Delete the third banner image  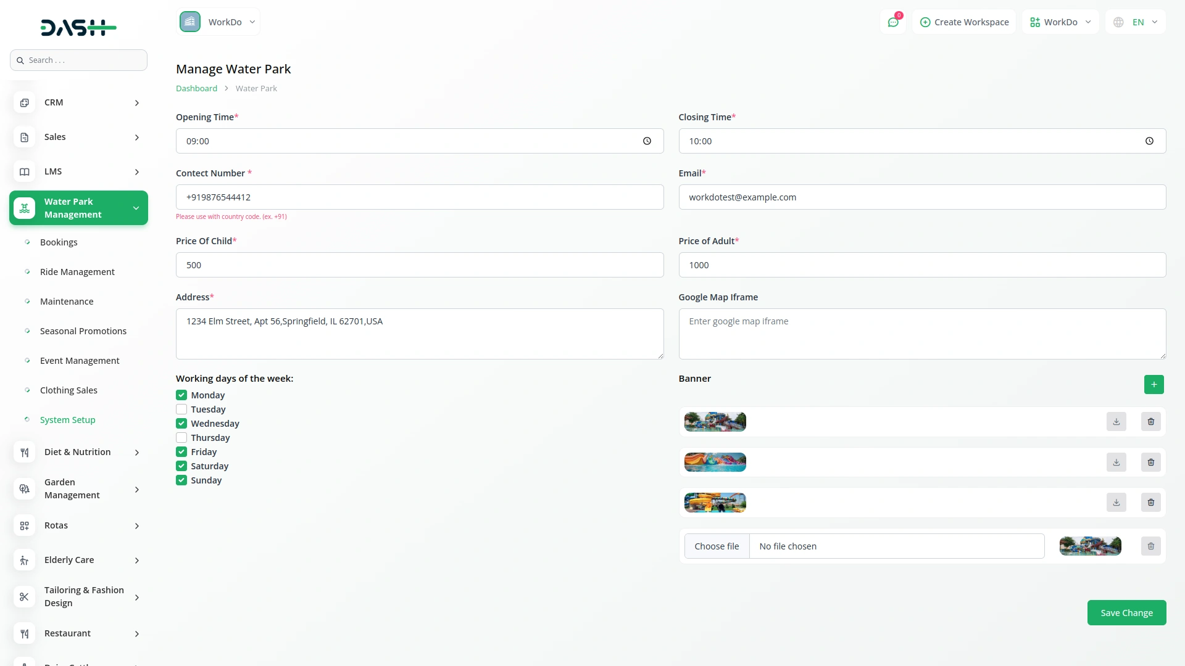[x=1150, y=503]
